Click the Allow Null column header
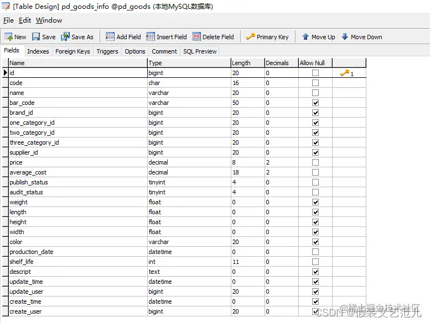The height and width of the screenshot is (323, 430). pyautogui.click(x=315, y=63)
